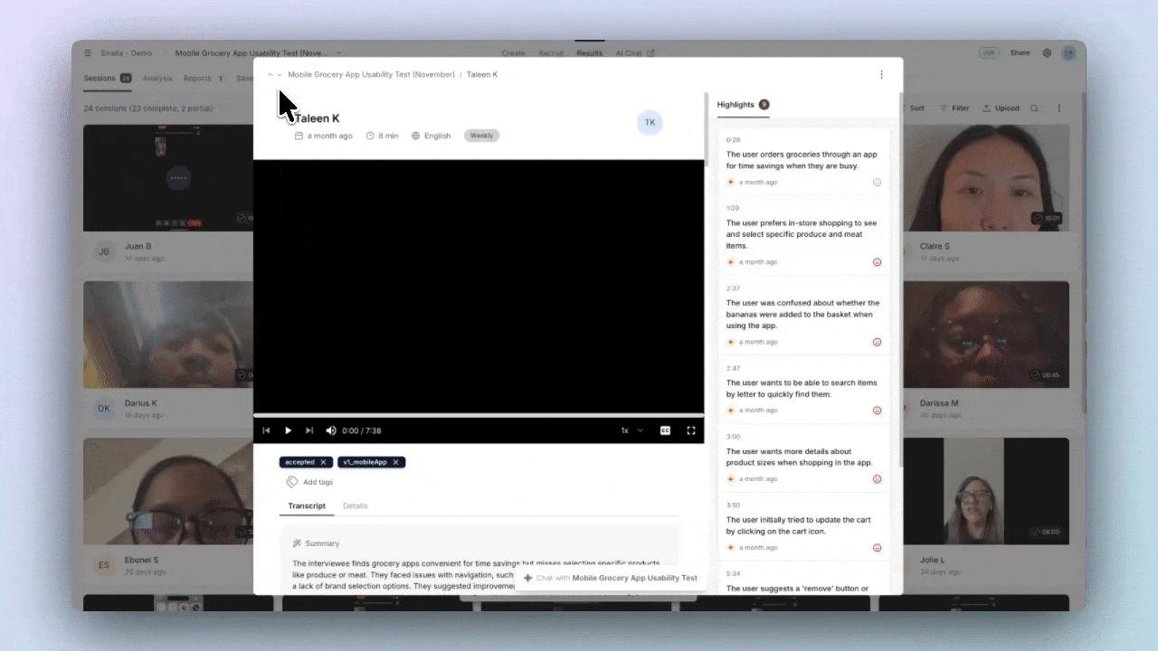Click search magnifier icon in background window
Viewport: 1158px width, 651px height.
point(1034,108)
